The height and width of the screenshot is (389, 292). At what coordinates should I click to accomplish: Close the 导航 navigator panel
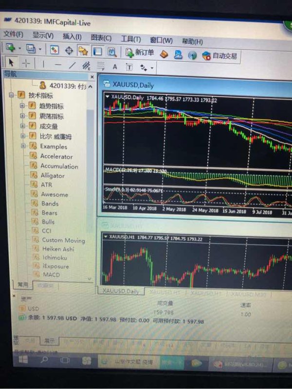(x=92, y=77)
